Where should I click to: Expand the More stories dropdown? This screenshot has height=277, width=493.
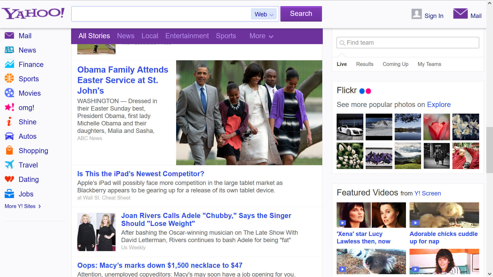261,36
